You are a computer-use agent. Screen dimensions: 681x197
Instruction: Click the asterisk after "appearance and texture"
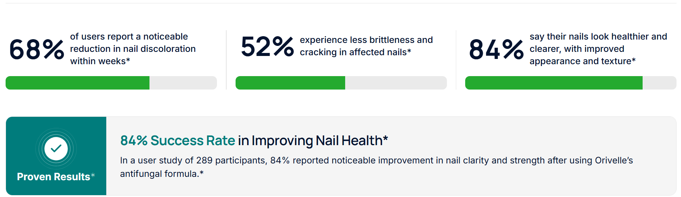pos(634,60)
